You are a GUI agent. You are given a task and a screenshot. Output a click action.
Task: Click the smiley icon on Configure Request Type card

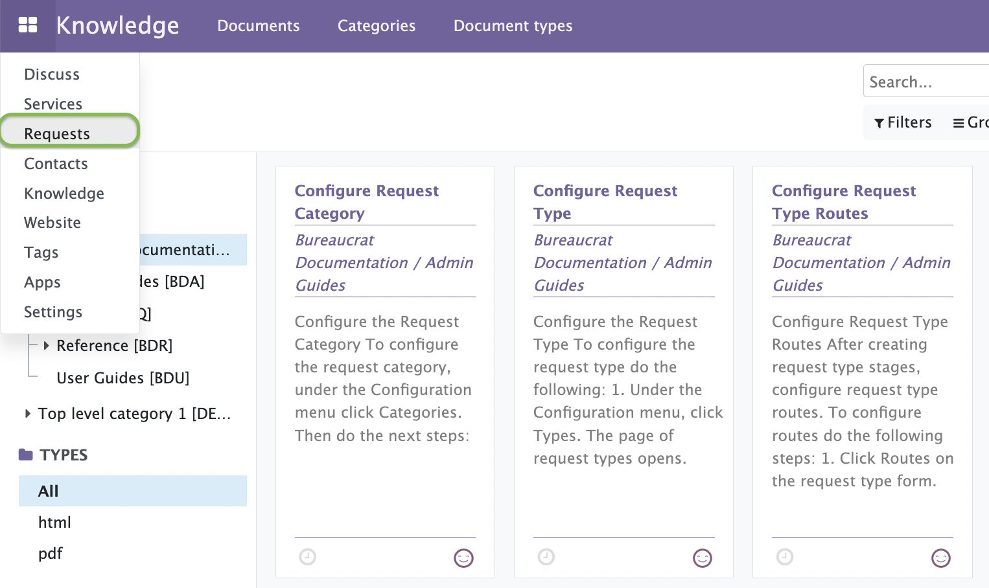[x=703, y=558]
